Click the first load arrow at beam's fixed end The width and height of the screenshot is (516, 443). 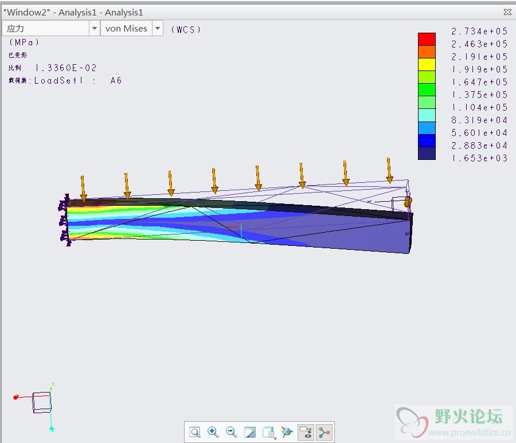pos(83,188)
